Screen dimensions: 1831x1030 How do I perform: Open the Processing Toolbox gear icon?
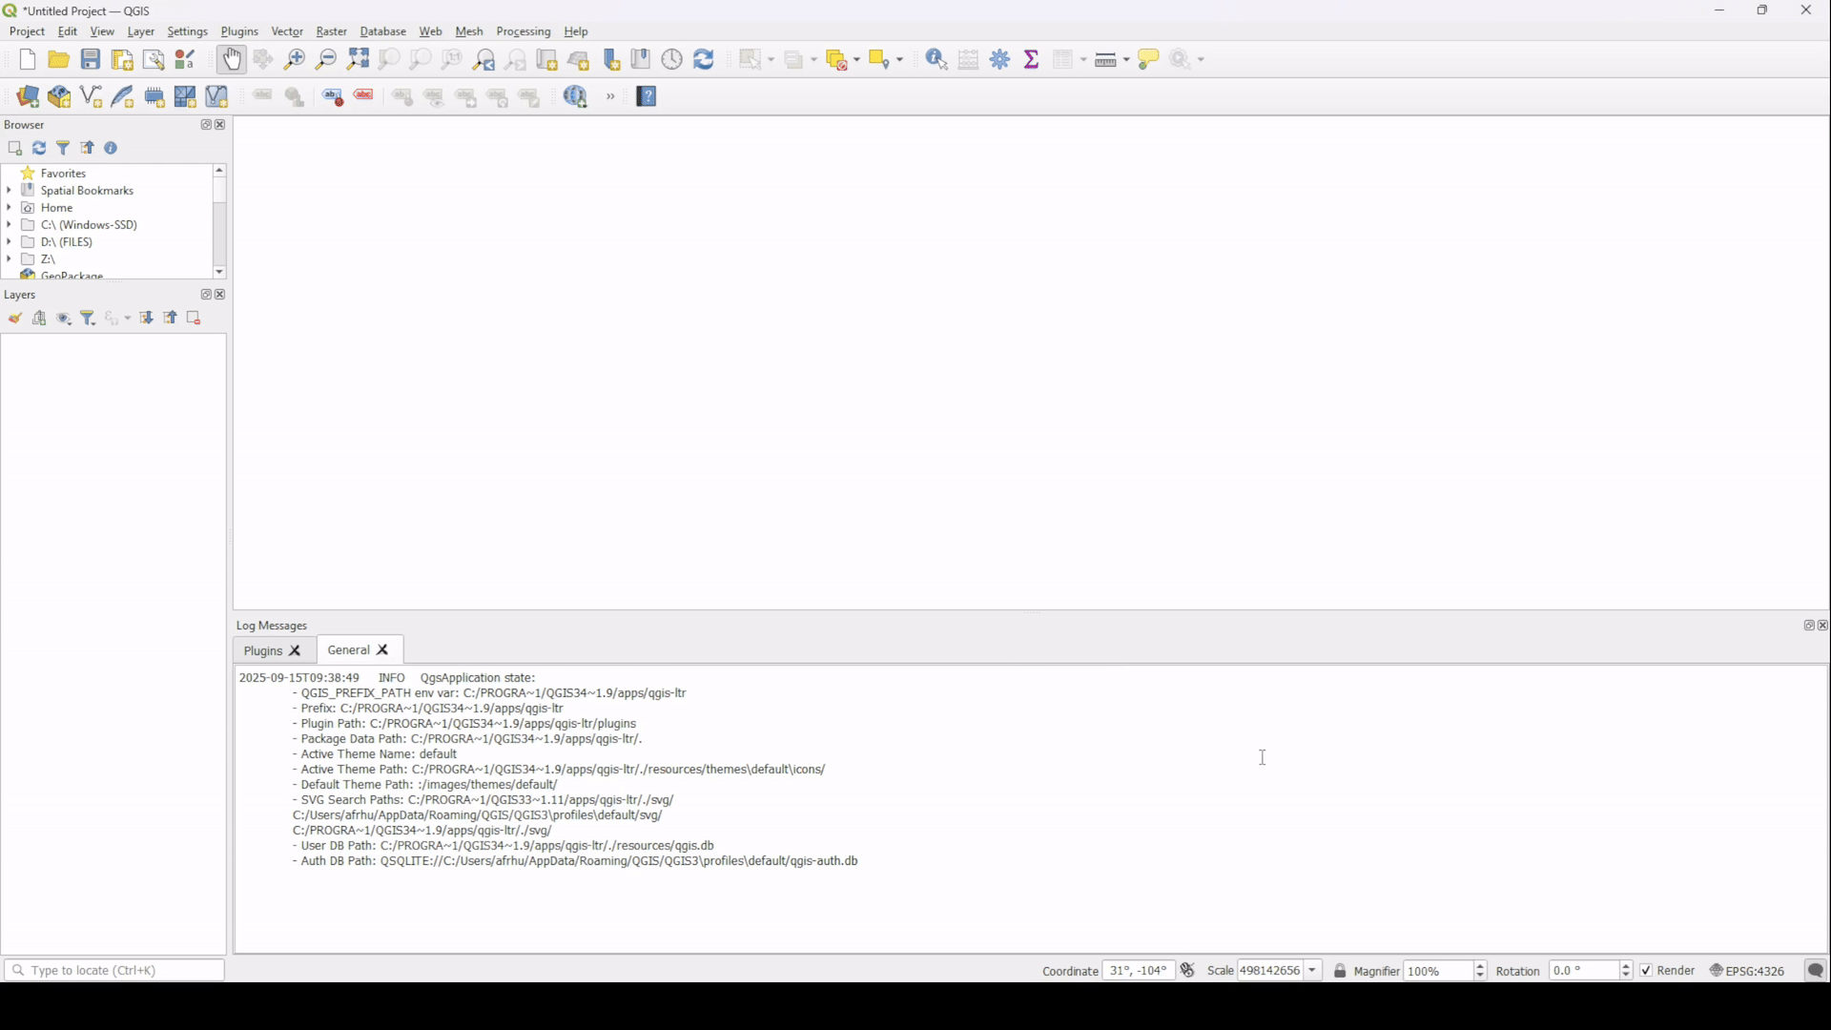(x=1000, y=60)
